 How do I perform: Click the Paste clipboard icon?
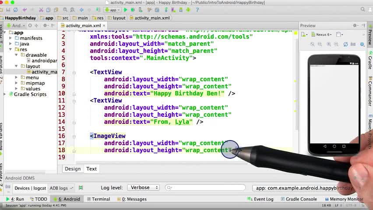[x=56, y=10]
